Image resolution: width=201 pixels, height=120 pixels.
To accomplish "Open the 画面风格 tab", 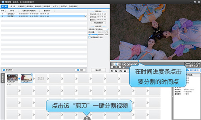I will tap(47, 6).
